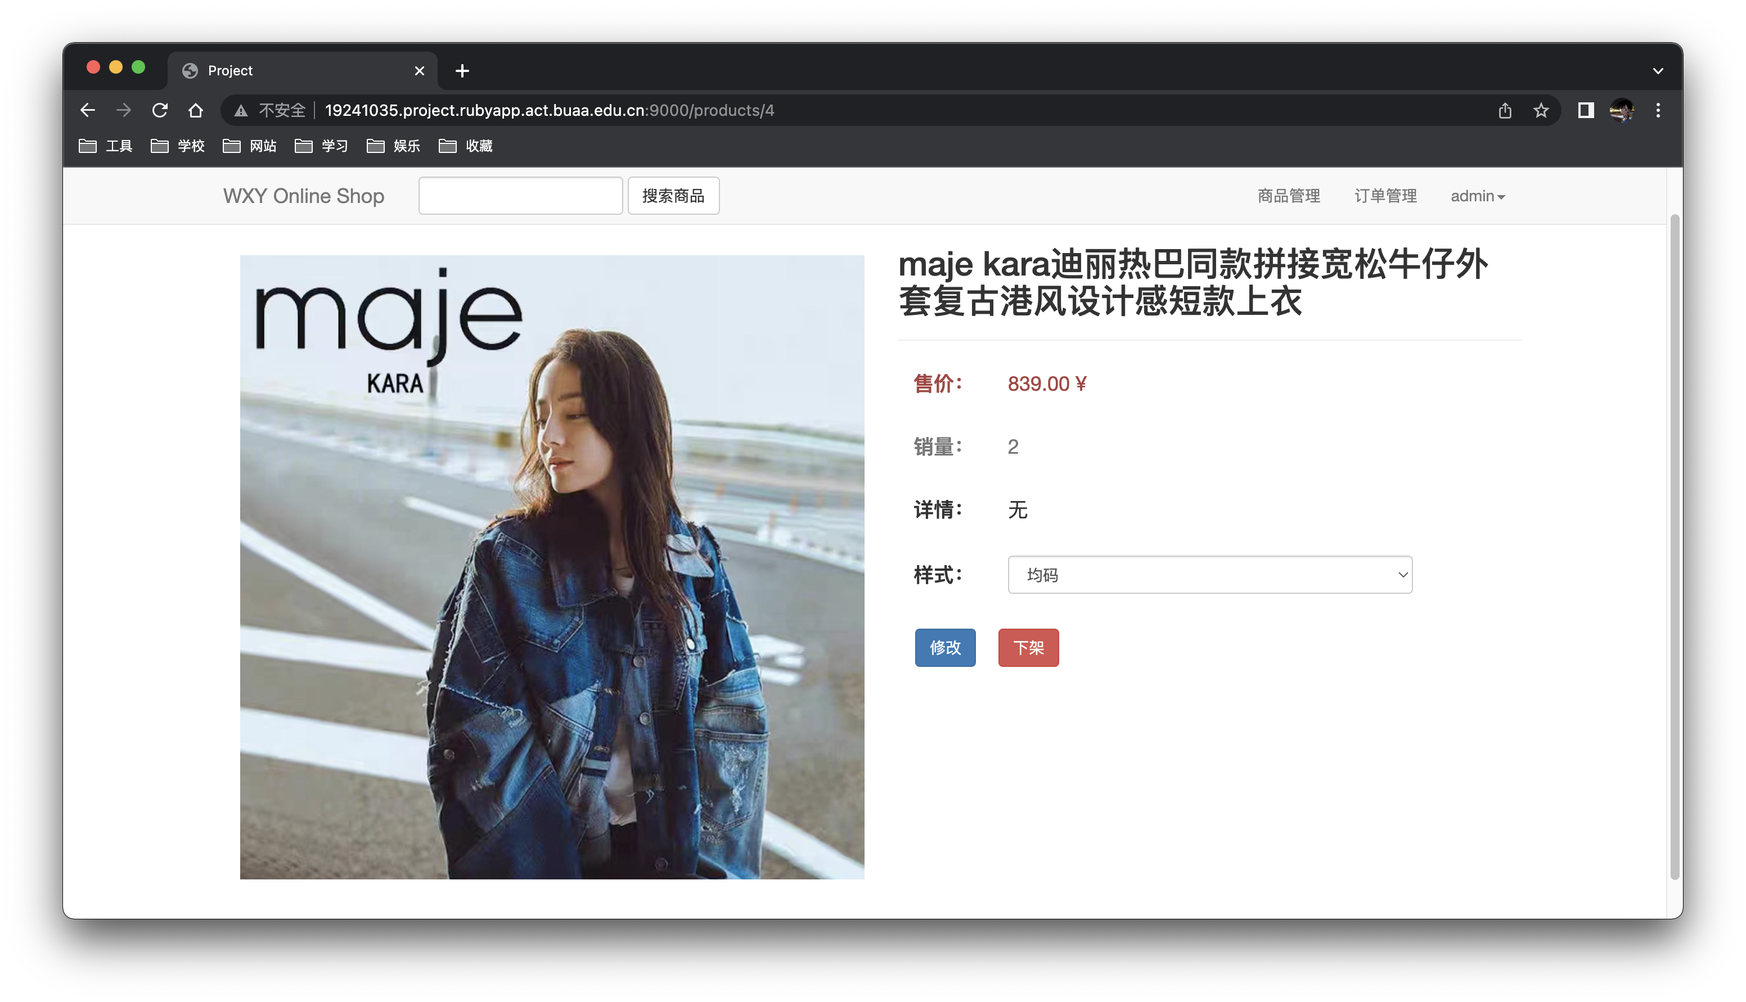Image resolution: width=1746 pixels, height=1002 pixels.
Task: Click the share page icon
Action: point(1505,110)
